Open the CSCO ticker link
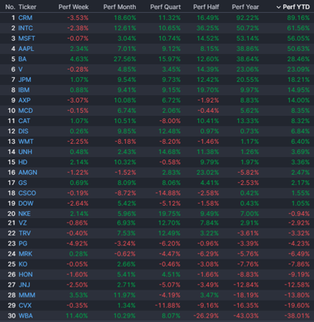Screen dimensions: 314x322 click(x=27, y=193)
